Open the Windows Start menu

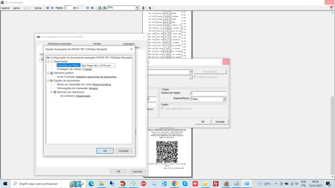coord(5,184)
